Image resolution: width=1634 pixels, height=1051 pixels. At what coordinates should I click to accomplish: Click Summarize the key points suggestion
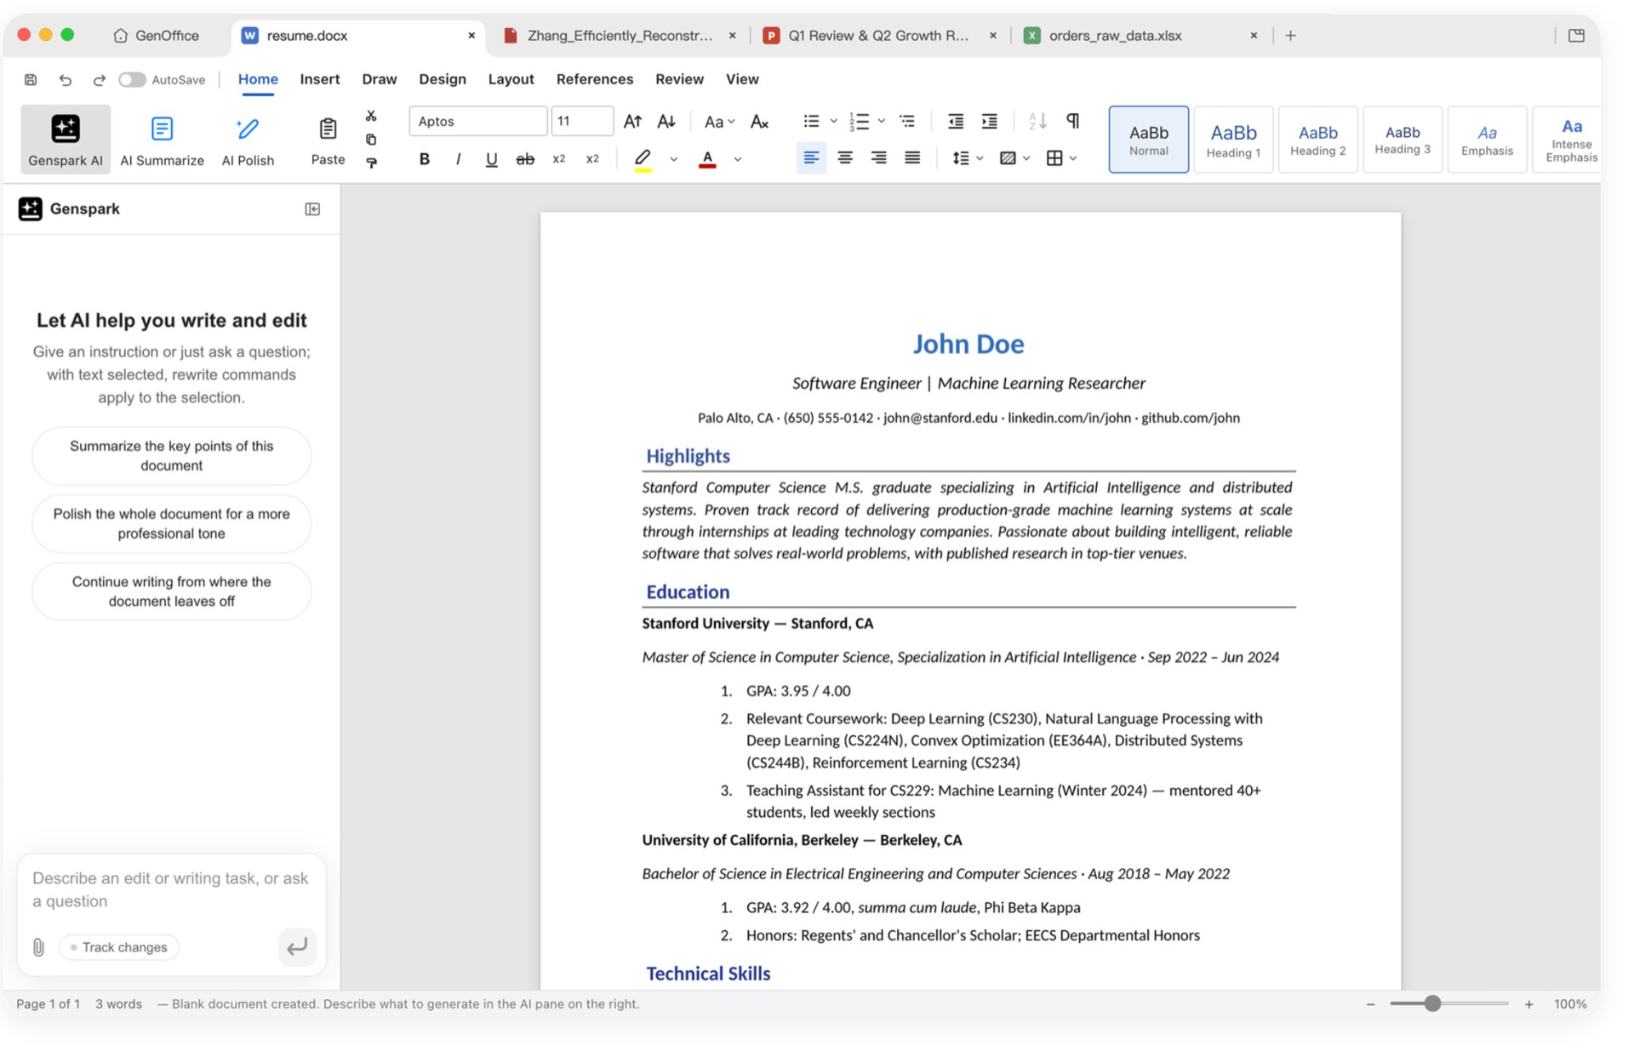click(171, 456)
